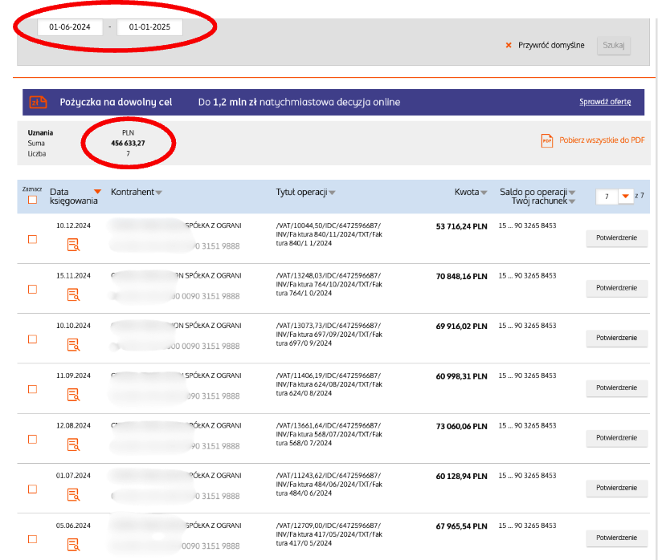This screenshot has height=560, width=662.
Task: Click the Szukaj search button
Action: pyautogui.click(x=614, y=45)
